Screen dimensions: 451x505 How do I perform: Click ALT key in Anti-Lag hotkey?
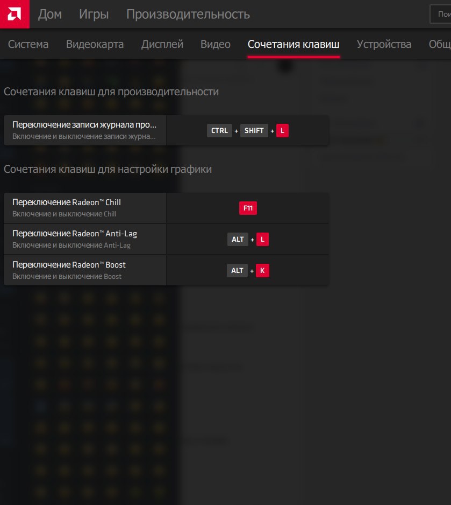[x=238, y=239]
